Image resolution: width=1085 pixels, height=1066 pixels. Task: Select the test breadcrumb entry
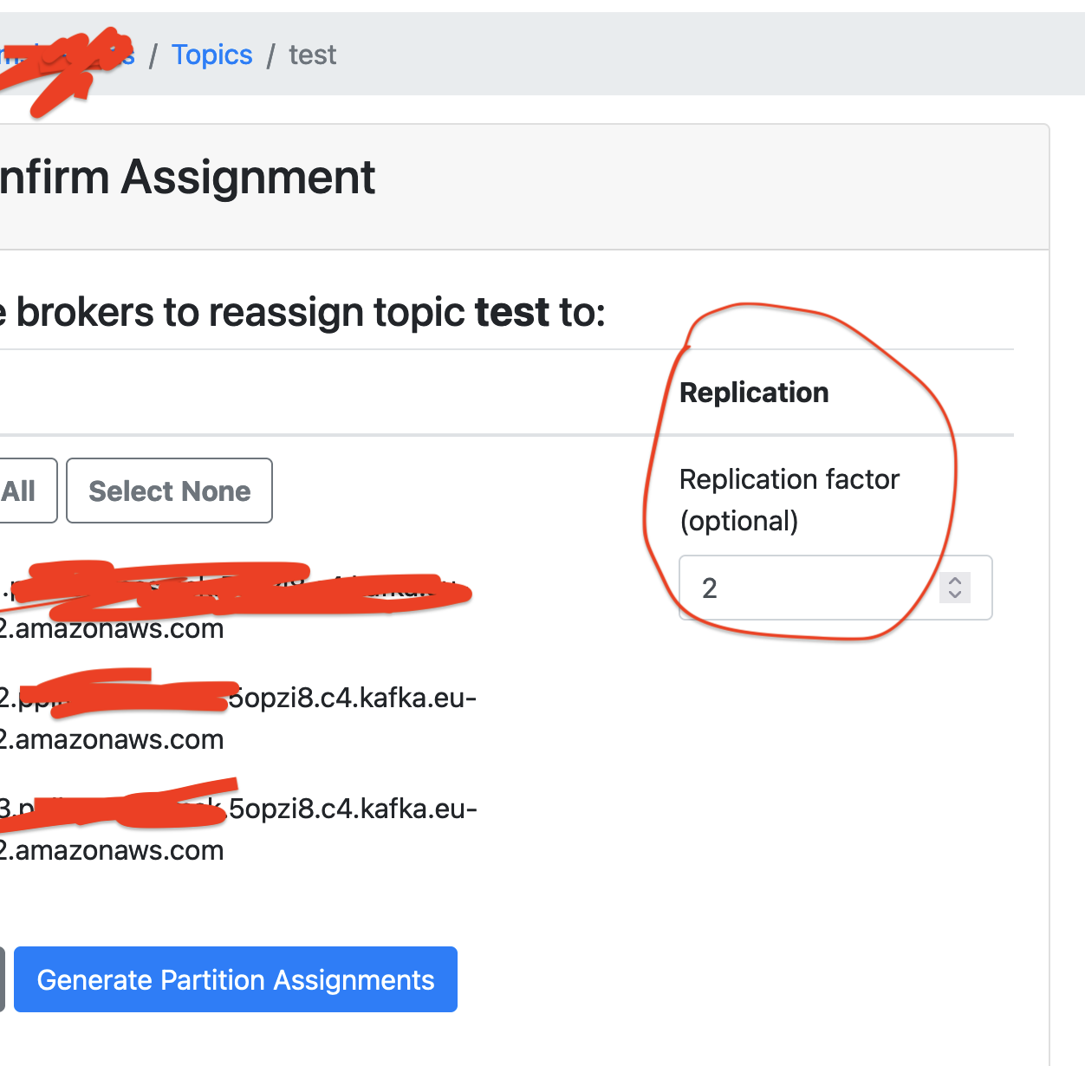(312, 55)
